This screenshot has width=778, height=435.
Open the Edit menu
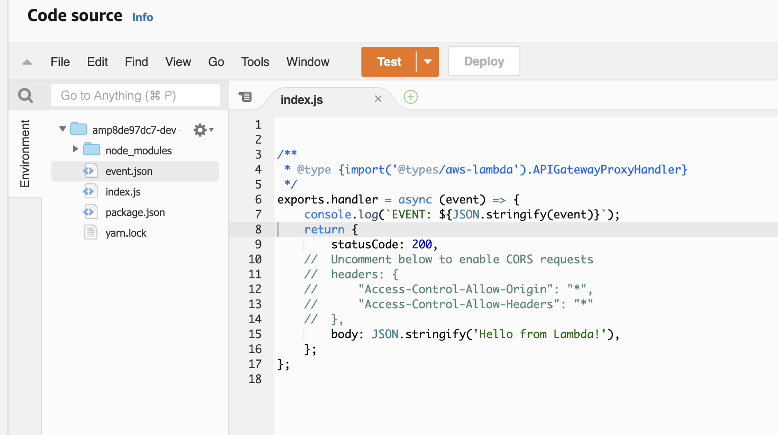click(97, 62)
